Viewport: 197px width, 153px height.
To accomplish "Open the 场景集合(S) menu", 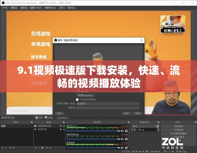I will (x=50, y=8).
